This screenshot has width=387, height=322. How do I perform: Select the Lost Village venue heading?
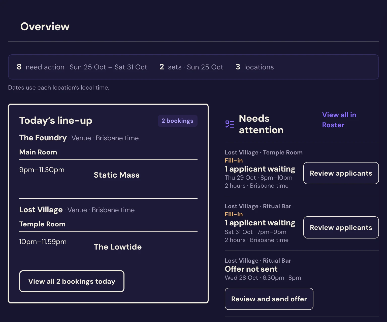tap(41, 210)
